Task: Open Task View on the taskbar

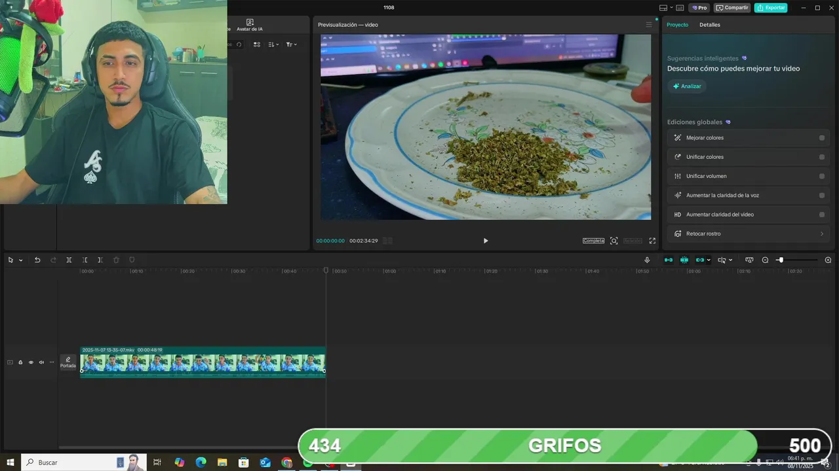Action: [x=157, y=462]
